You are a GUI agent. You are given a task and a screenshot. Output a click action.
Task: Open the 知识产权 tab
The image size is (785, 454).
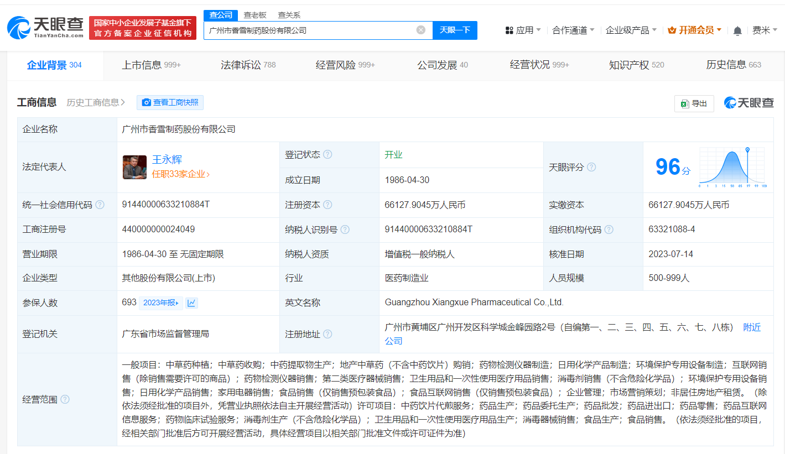click(630, 65)
